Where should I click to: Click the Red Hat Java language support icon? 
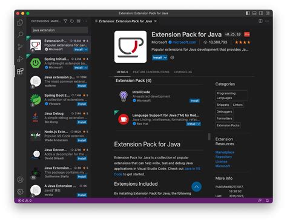click(x=124, y=119)
